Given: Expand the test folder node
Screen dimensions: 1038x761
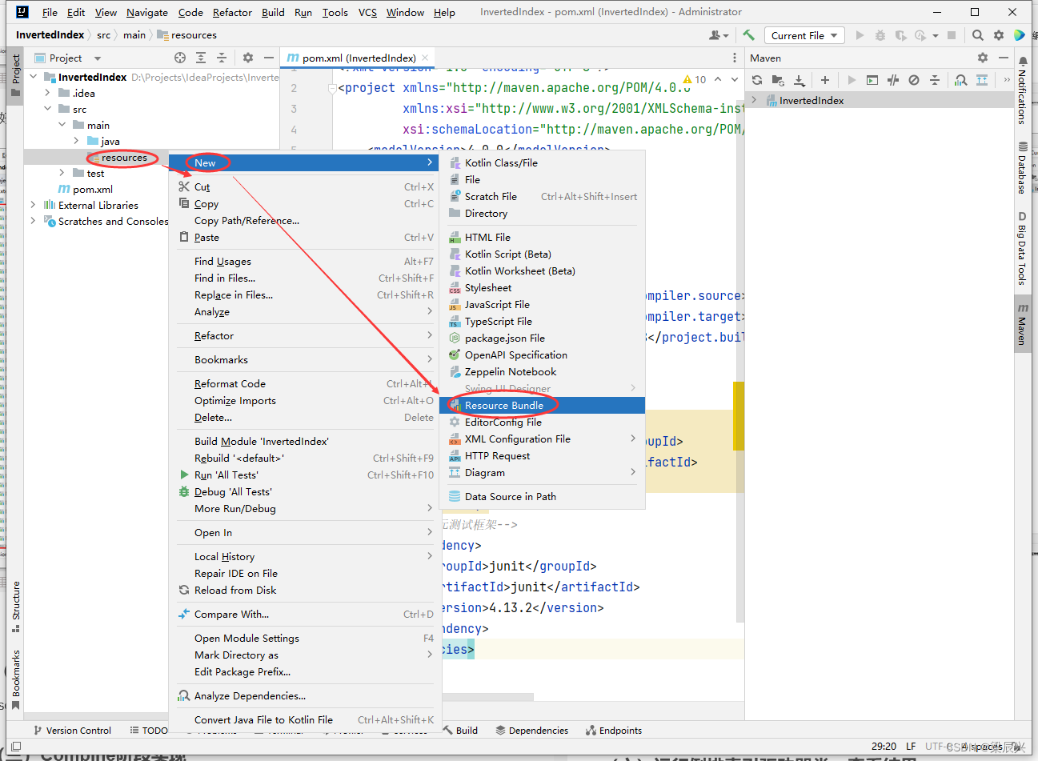Looking at the screenshot, I should pyautogui.click(x=62, y=173).
